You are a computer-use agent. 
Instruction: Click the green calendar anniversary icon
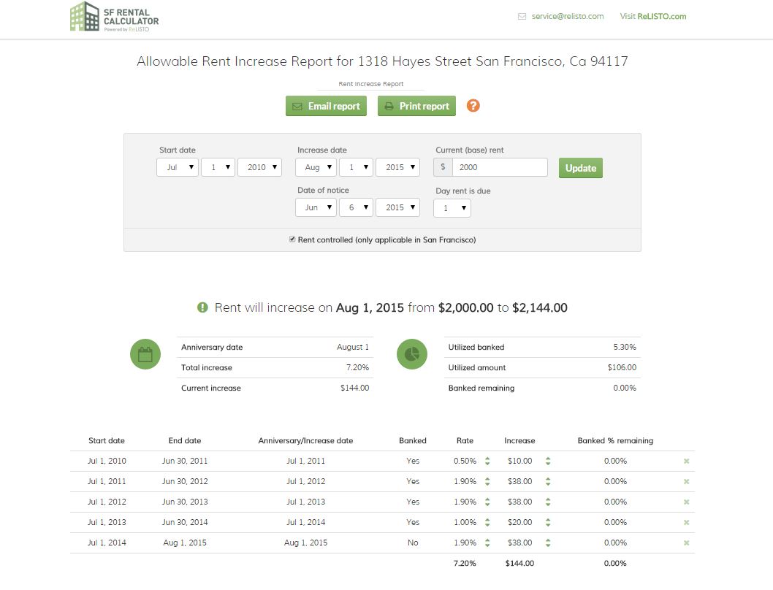(x=145, y=355)
